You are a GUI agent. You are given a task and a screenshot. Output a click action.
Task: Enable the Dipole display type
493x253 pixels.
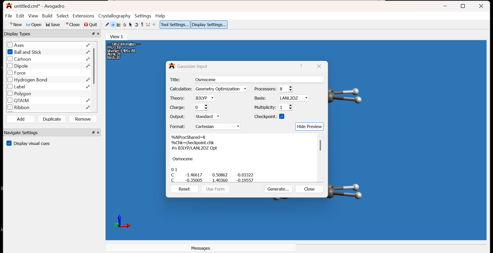pos(10,66)
